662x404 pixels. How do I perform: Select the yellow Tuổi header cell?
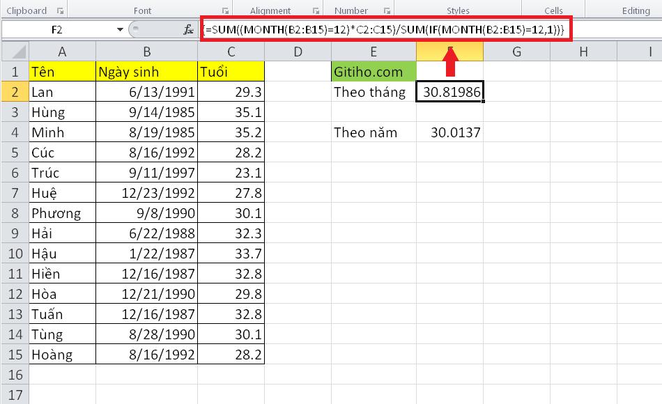(229, 71)
